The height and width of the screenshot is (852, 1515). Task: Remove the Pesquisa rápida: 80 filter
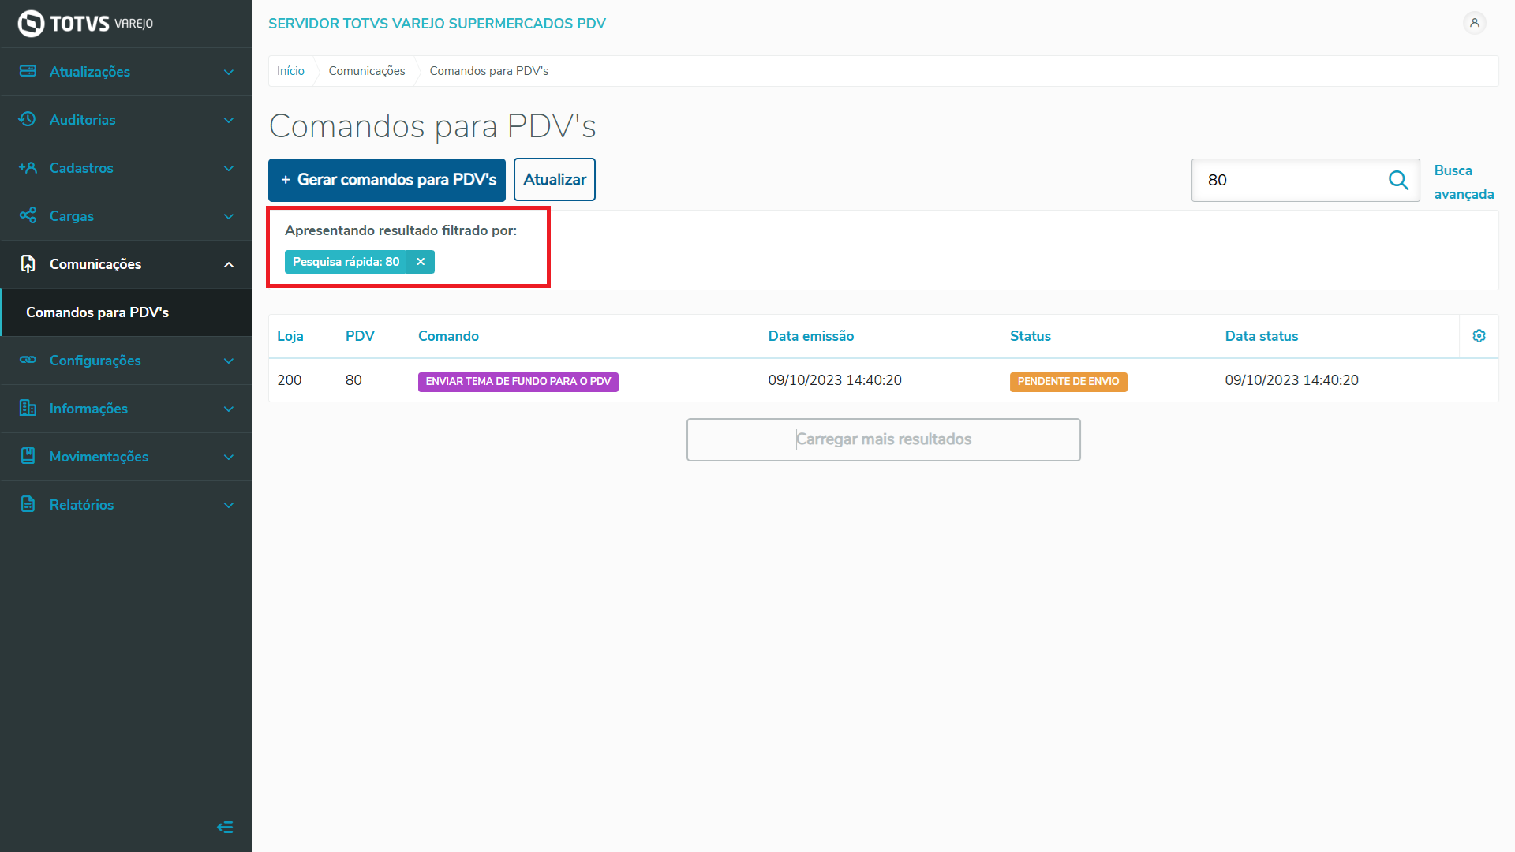(x=421, y=262)
